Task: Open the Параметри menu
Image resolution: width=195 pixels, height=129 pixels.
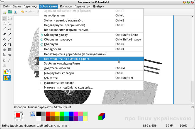Action: tap(82, 6)
